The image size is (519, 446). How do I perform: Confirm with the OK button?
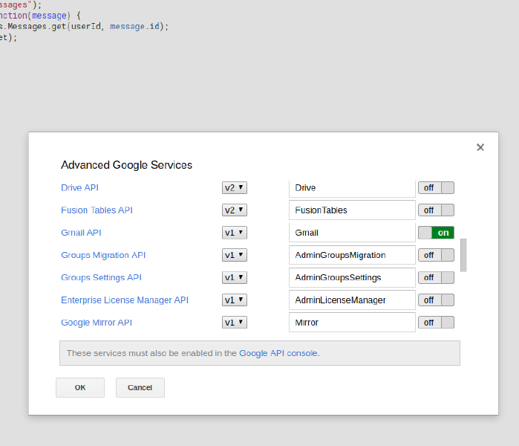pos(80,387)
